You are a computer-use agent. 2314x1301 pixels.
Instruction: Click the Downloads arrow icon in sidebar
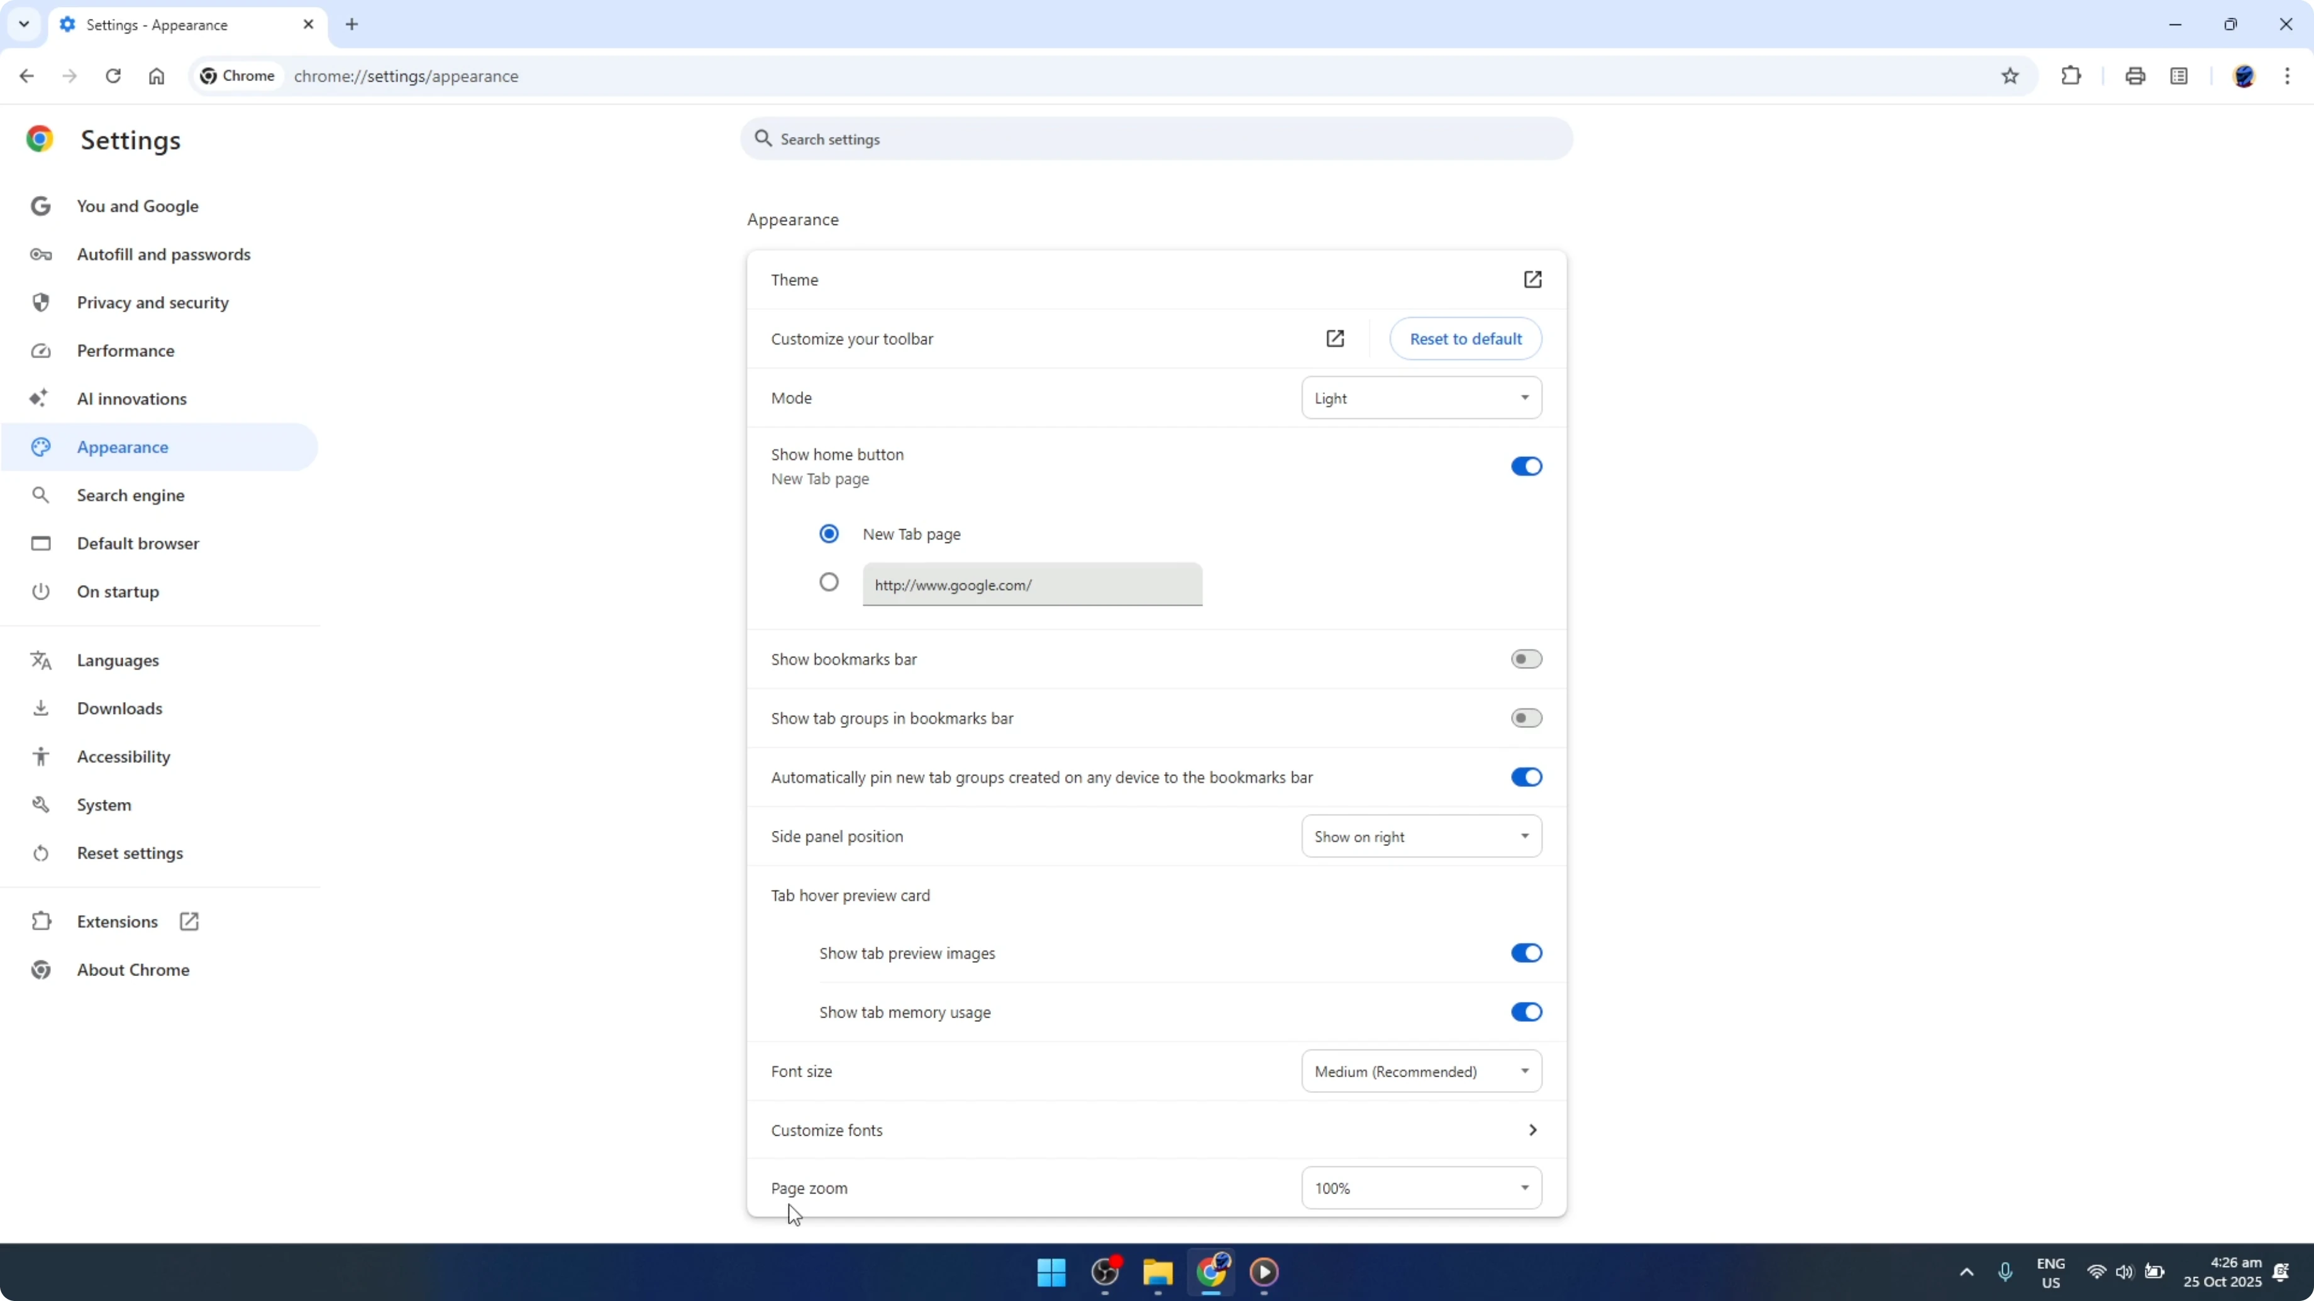click(x=40, y=708)
